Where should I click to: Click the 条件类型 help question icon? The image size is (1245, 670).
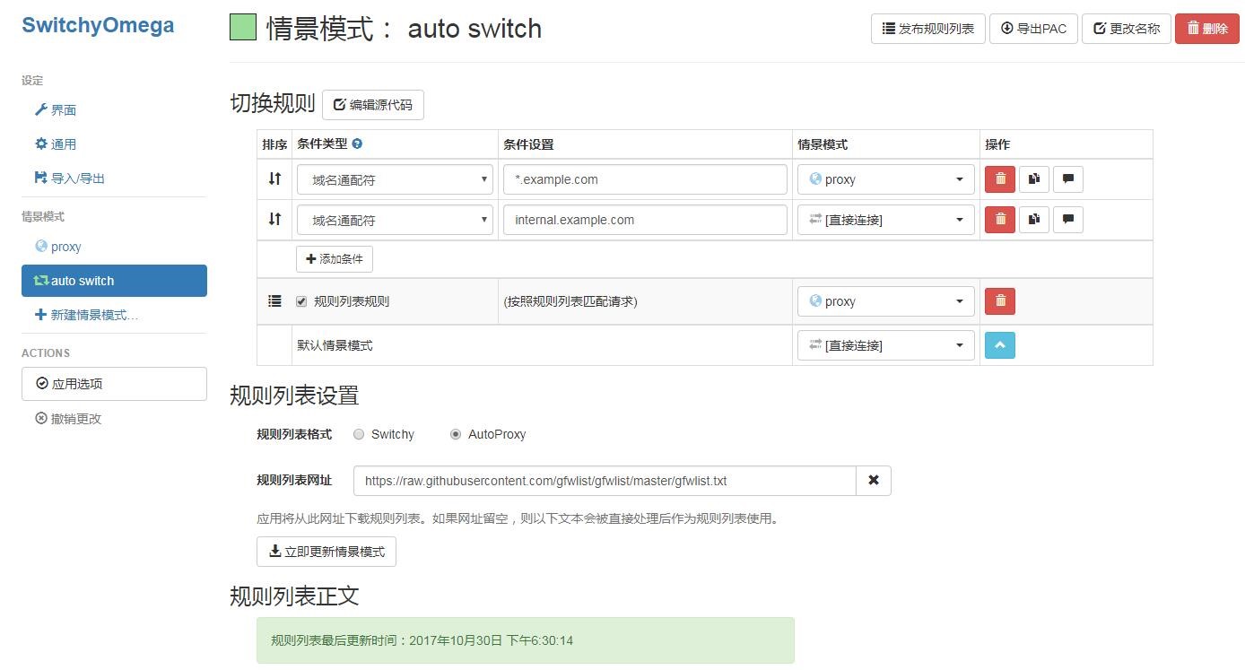pos(357,144)
